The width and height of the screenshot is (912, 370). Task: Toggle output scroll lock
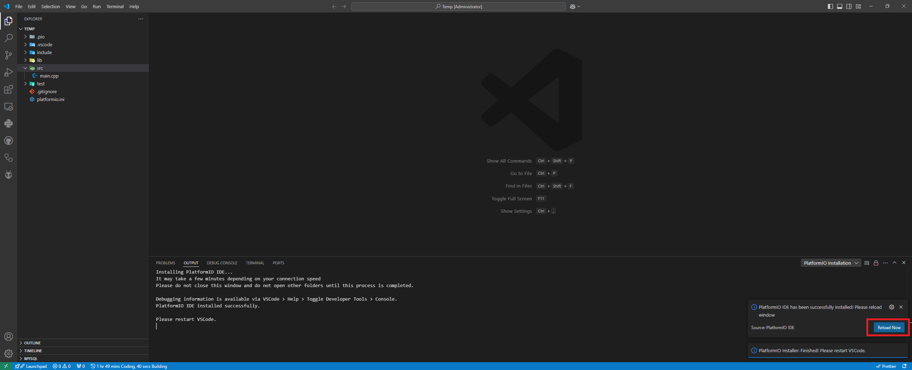click(x=876, y=263)
